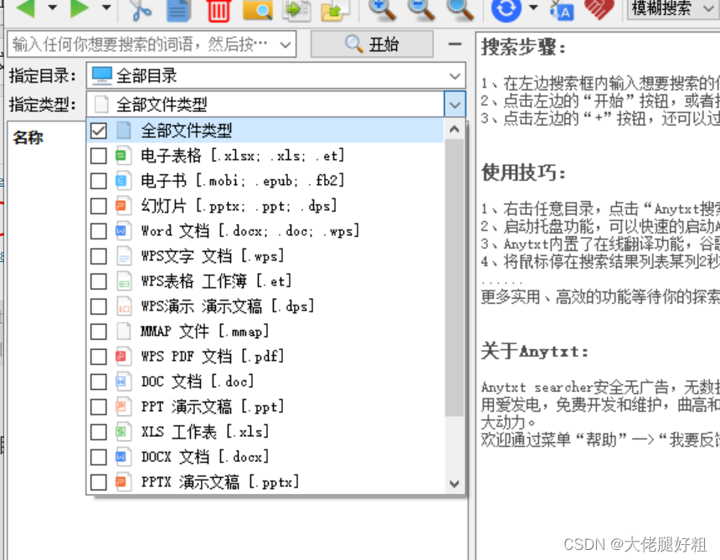The height and width of the screenshot is (560, 720).
Task: Click the 名称 column header
Action: (28, 137)
